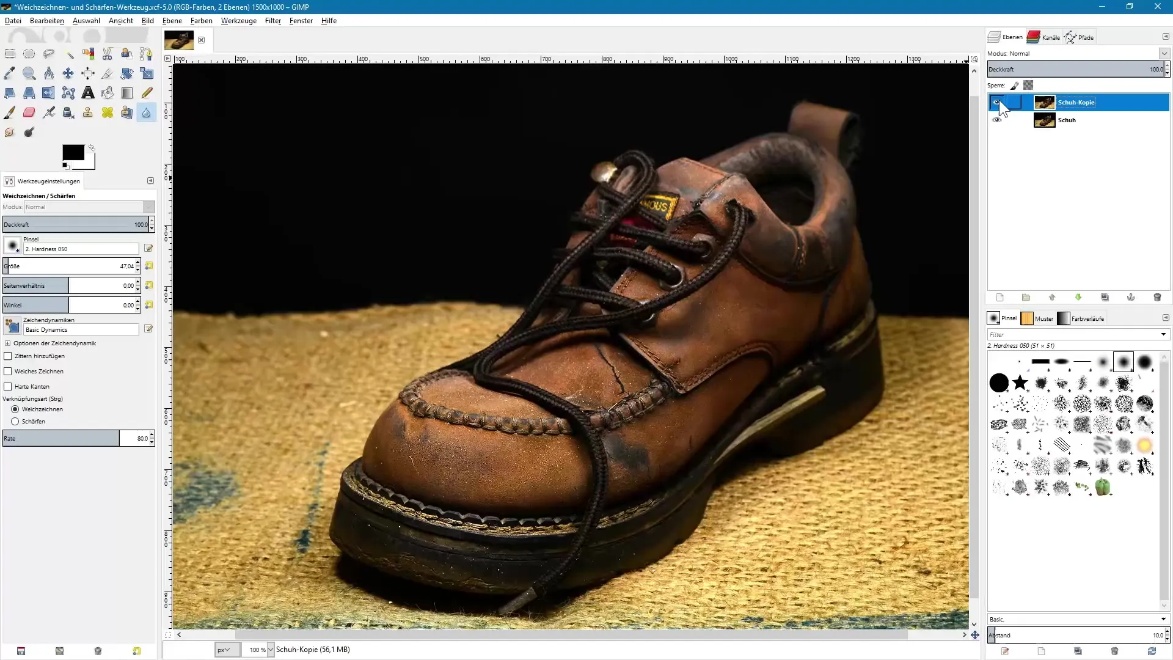This screenshot has height=660, width=1173.
Task: Select the Paintbrush tool
Action: 10,112
